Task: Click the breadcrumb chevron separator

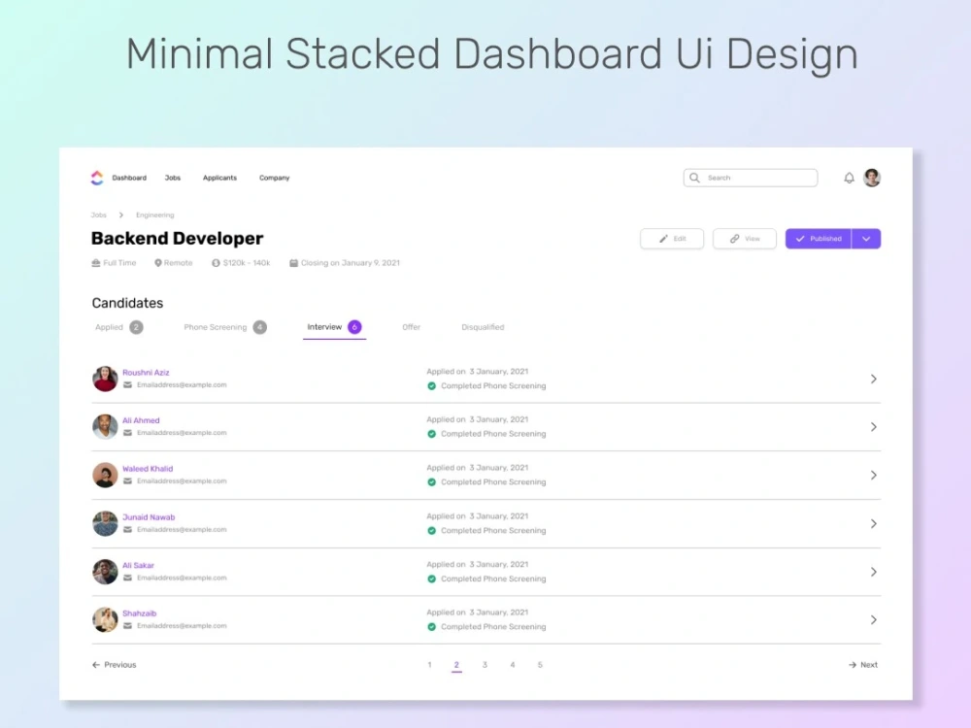Action: pos(121,215)
